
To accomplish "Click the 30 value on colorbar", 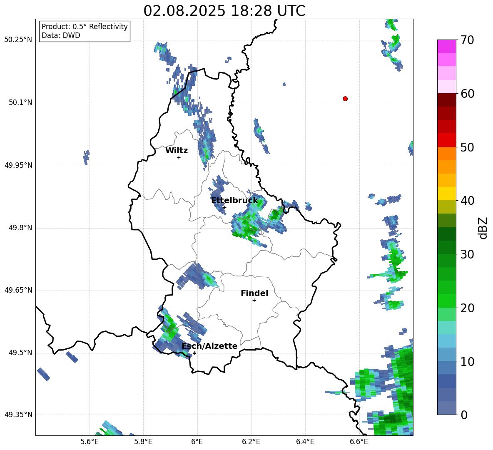I will [467, 254].
